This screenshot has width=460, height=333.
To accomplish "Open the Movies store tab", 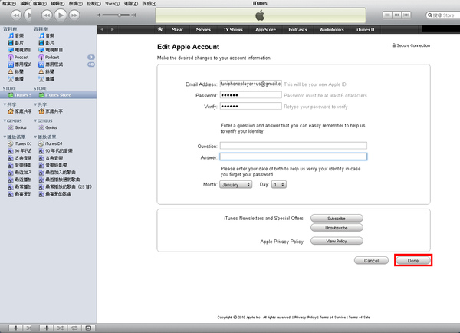I will (203, 29).
